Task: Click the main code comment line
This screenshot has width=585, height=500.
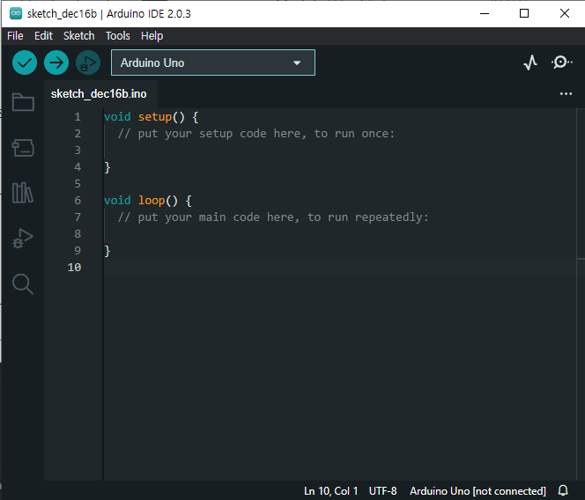Action: coord(273,217)
